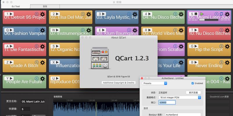Show info circle on Never Ending cart
This screenshot has width=233, height=116.
pyautogui.click(x=221, y=62)
